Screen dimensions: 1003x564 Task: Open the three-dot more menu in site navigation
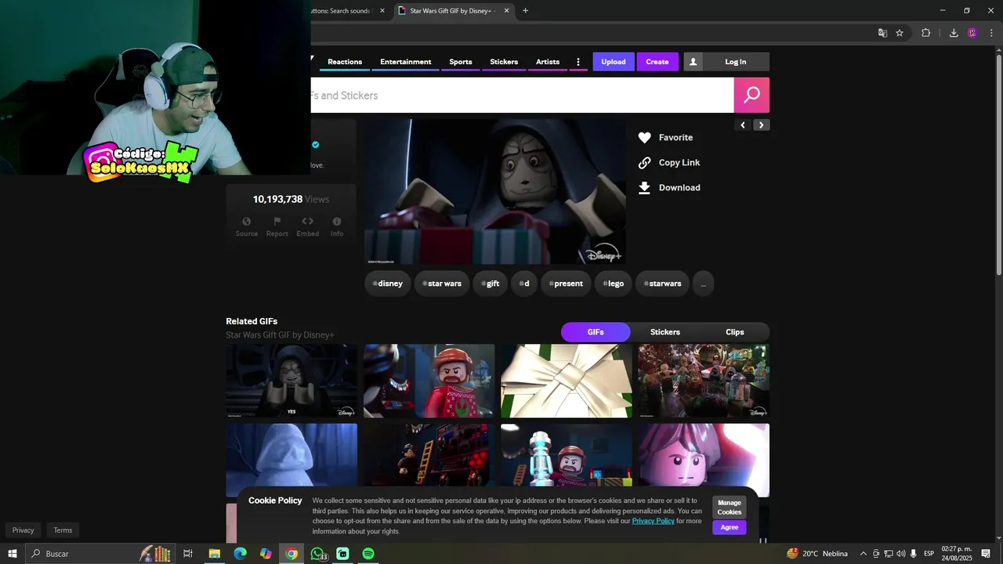(578, 62)
